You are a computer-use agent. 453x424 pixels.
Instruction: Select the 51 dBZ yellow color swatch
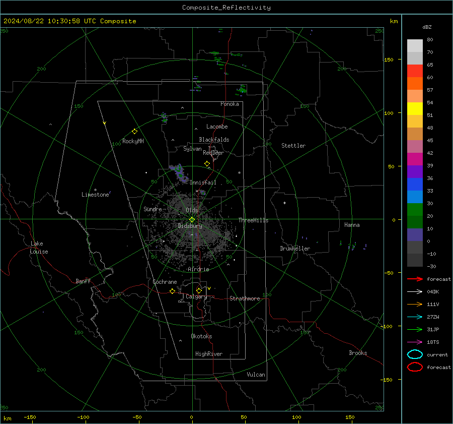coord(415,108)
